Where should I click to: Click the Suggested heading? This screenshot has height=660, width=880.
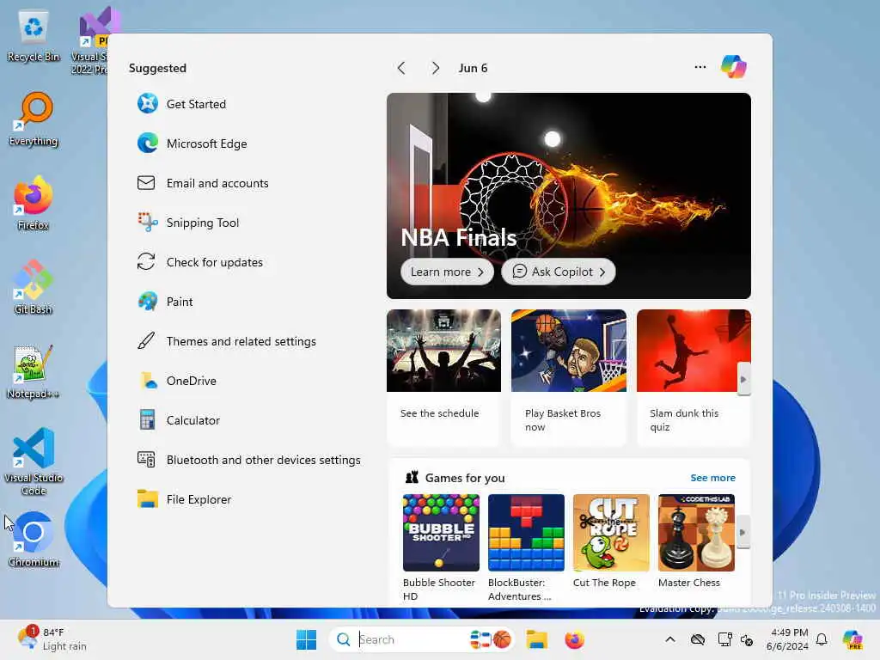157,68
